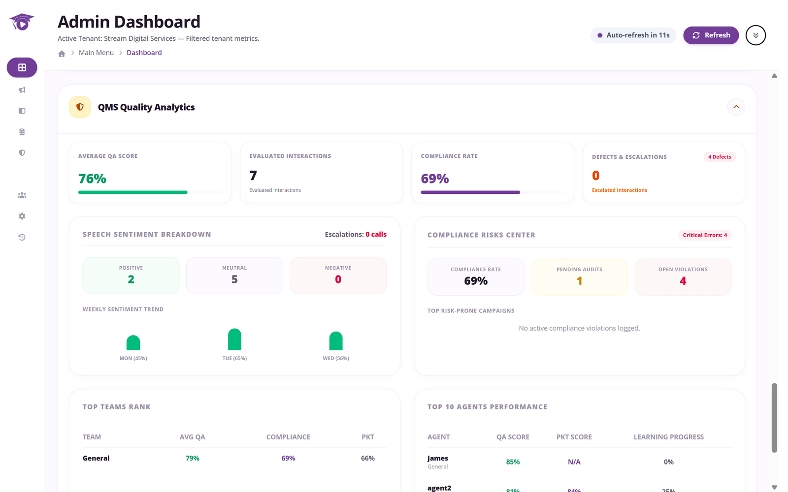Click the Critical Errors: 4 badge
This screenshot has width=788, height=492.
[x=705, y=235]
